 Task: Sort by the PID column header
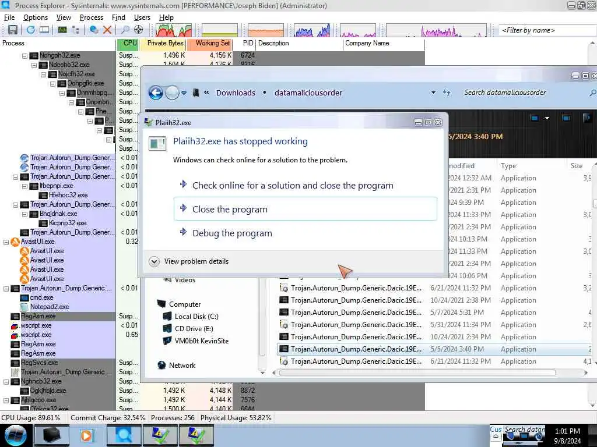245,43
